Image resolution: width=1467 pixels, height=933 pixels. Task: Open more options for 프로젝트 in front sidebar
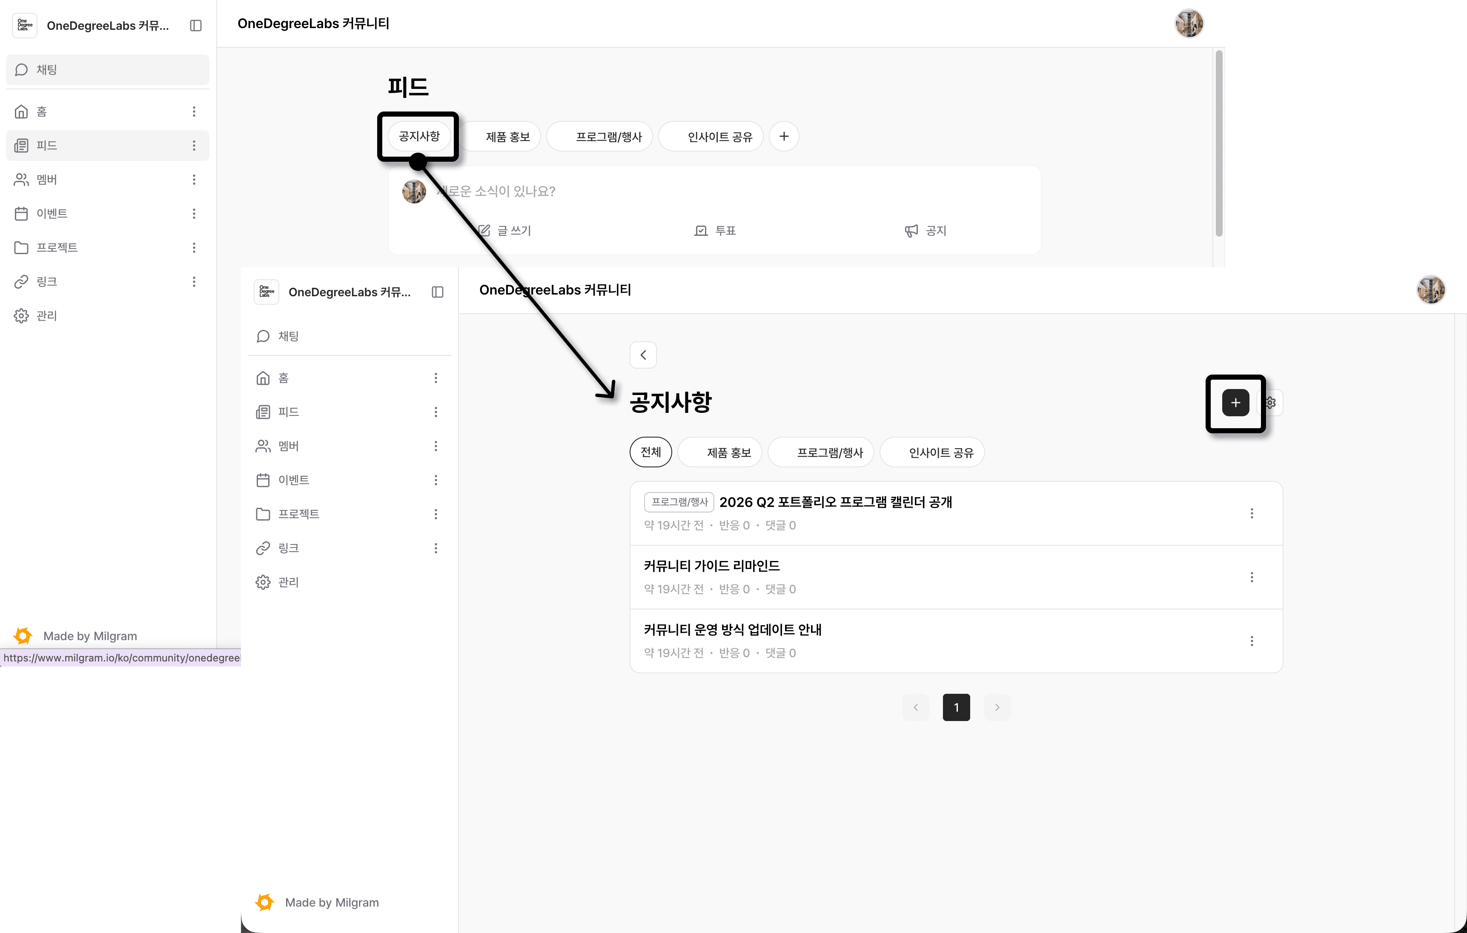point(436,515)
